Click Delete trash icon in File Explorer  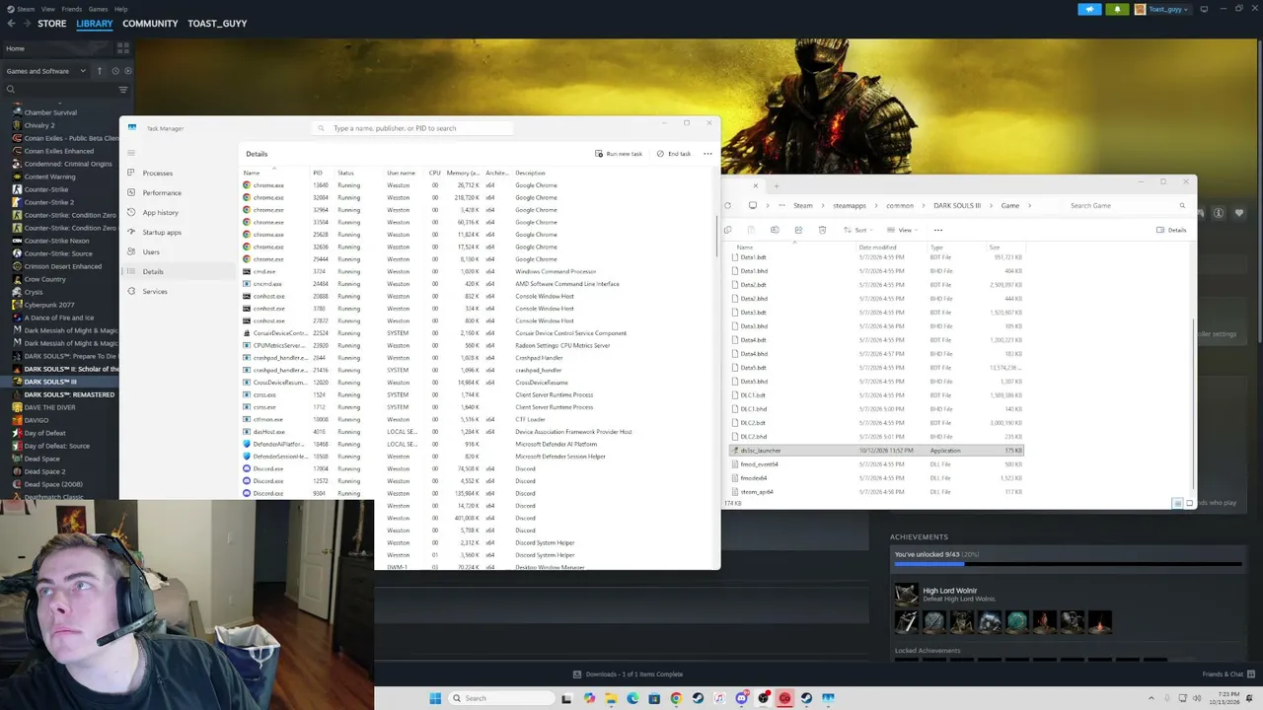click(822, 230)
